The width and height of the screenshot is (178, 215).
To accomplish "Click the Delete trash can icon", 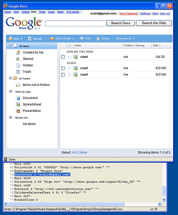I will 98,39.
